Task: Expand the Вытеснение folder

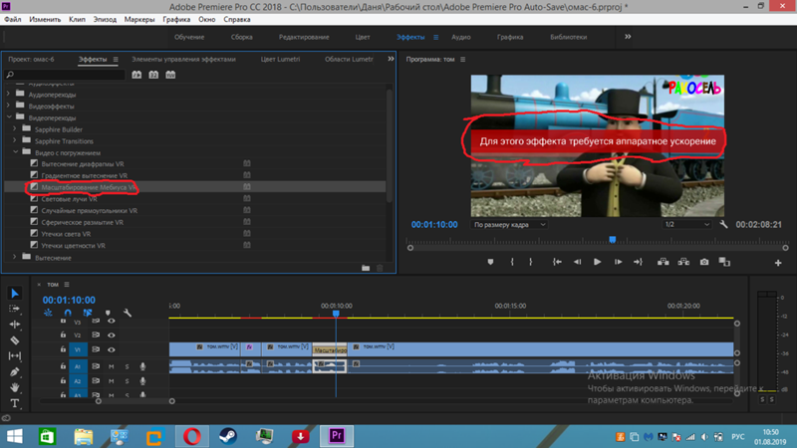Action: pos(14,257)
